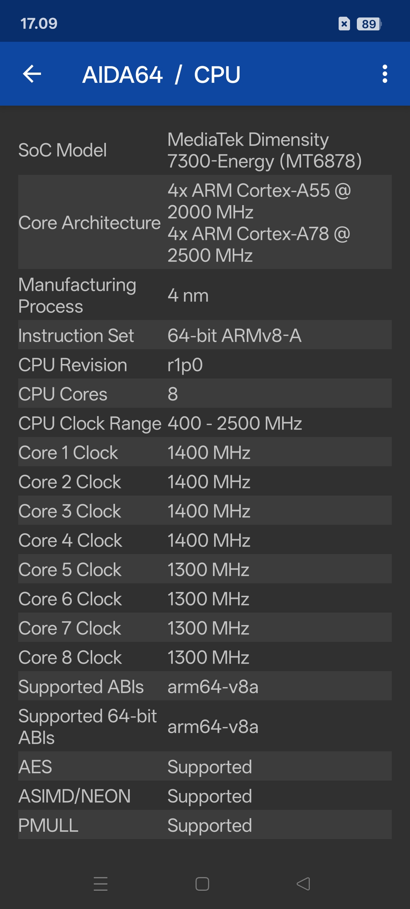
Task: Tap the back arrow in header
Action: click(32, 74)
